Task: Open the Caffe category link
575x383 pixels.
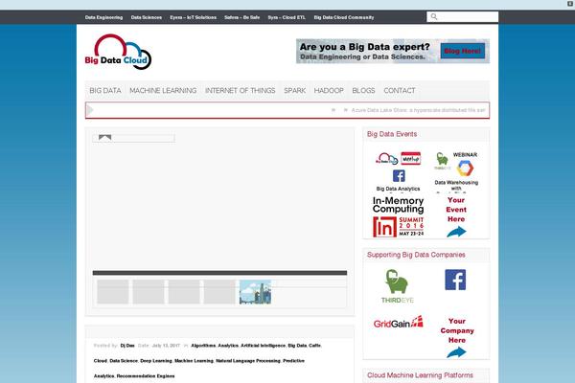Action: (x=314, y=346)
